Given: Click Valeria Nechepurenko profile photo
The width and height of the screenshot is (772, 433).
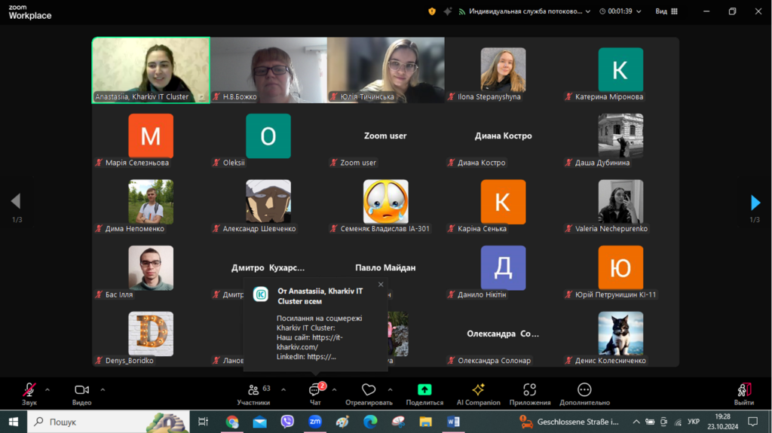Looking at the screenshot, I should click(x=620, y=202).
